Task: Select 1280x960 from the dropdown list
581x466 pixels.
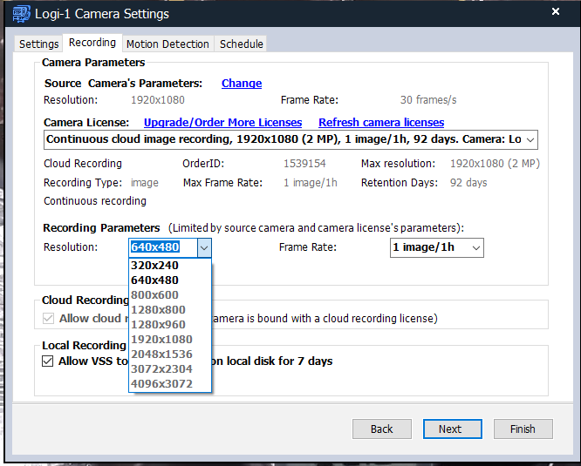Action: pos(158,325)
